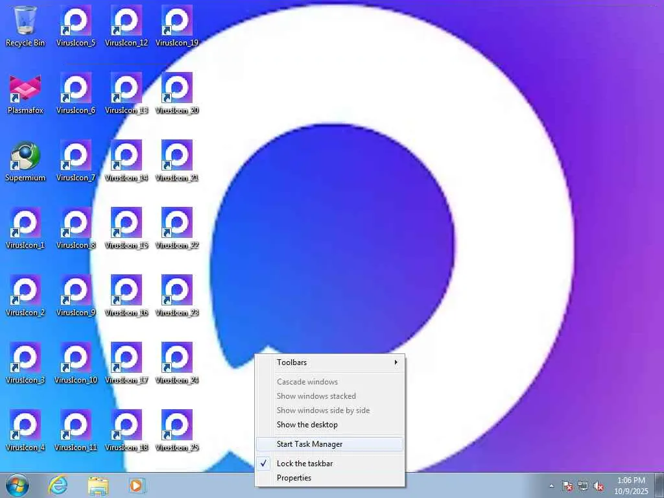Viewport: 664px width, 498px height.
Task: Select the VirusIcon_22 shortcut
Action: (x=177, y=228)
